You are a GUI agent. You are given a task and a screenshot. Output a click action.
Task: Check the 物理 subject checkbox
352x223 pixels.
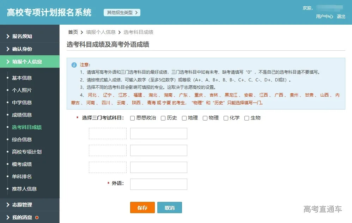[x=205, y=118]
